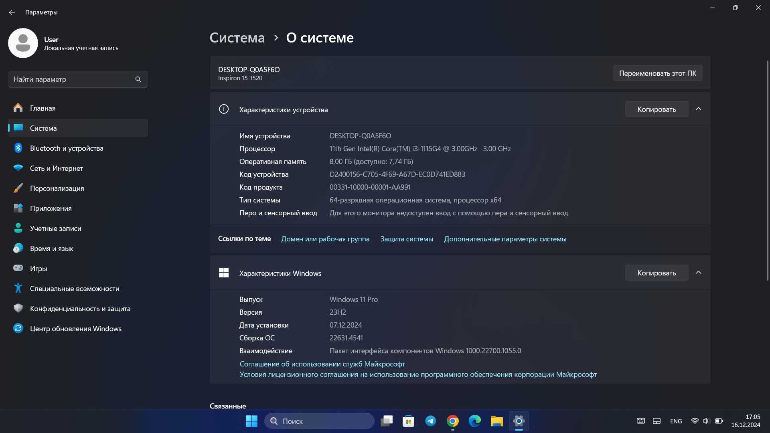
Task: Select Главная in the sidebar
Action: point(78,108)
